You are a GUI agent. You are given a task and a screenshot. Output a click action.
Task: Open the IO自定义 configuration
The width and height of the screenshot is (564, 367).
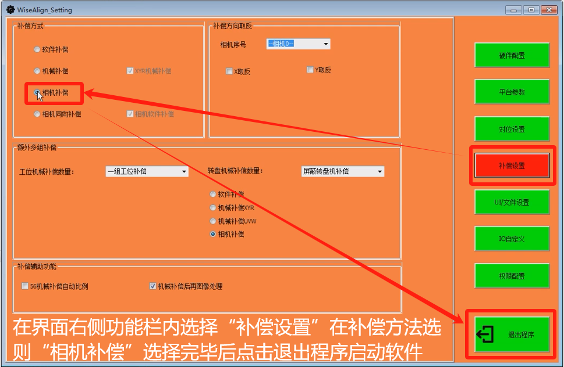click(x=512, y=239)
